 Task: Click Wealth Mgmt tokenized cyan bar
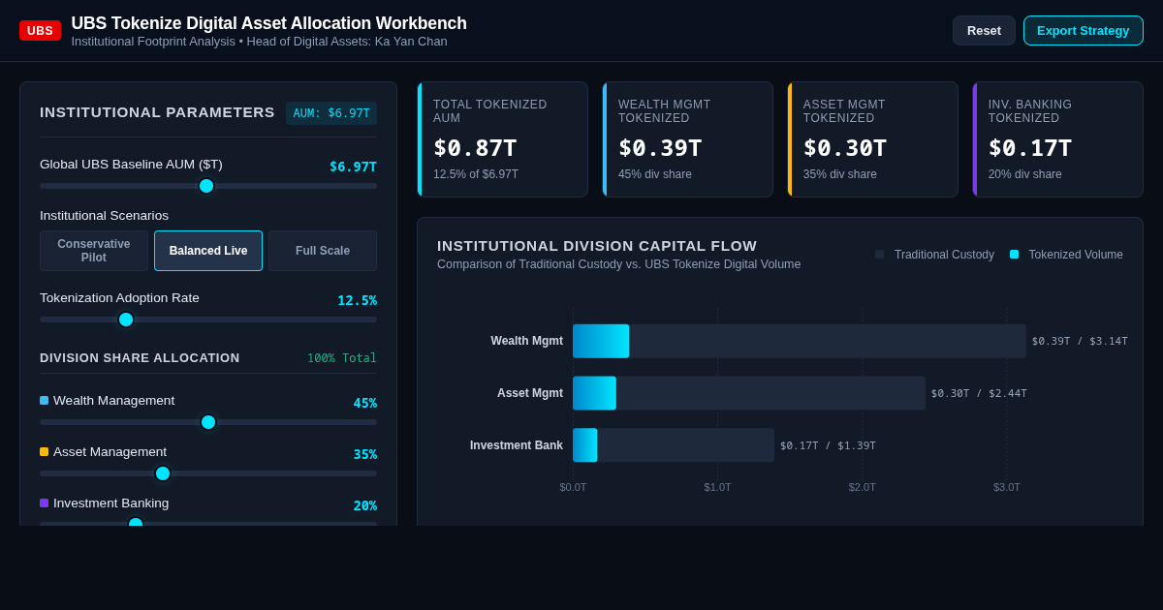coord(601,341)
